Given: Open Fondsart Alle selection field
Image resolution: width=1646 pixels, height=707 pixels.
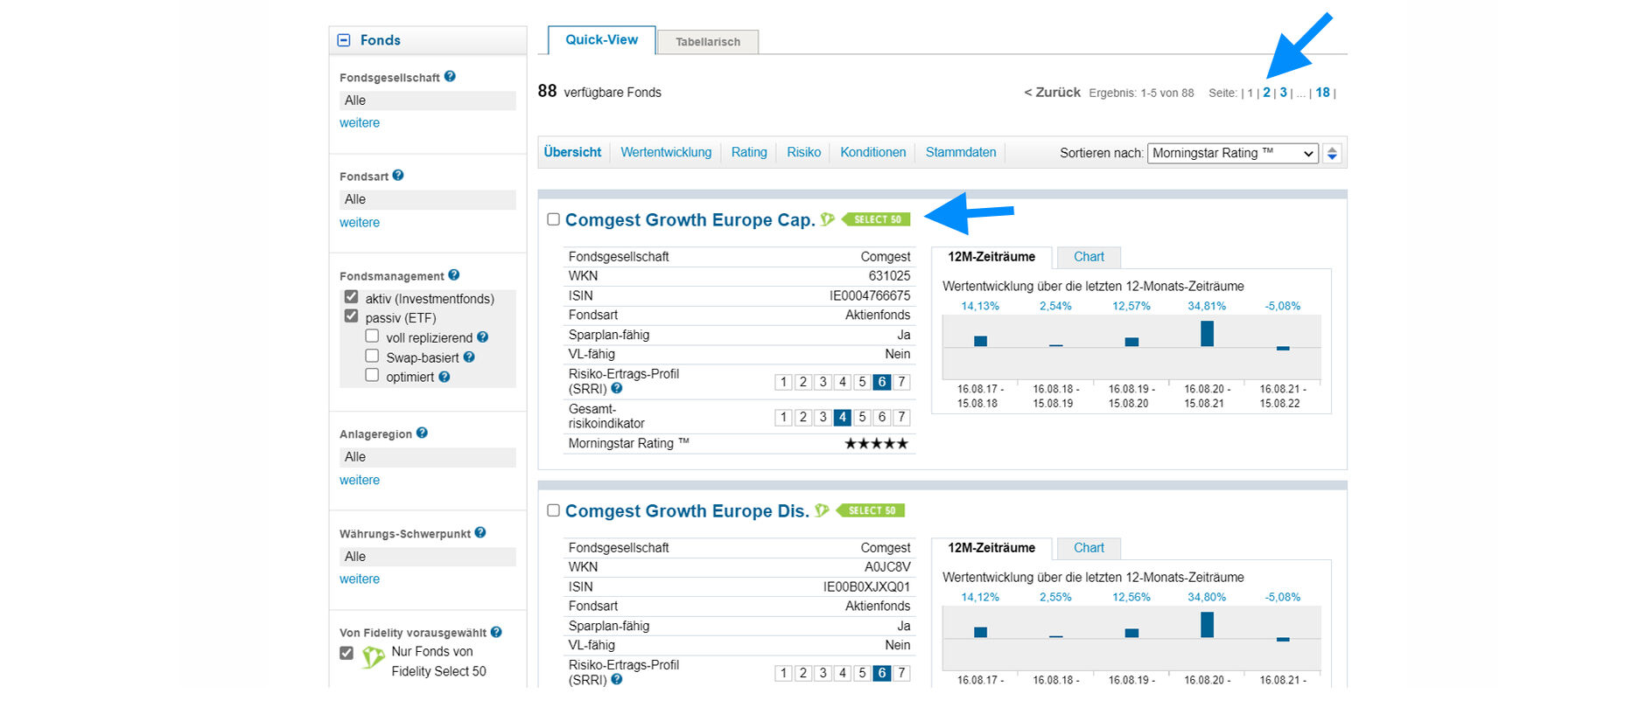Looking at the screenshot, I should coord(428,199).
